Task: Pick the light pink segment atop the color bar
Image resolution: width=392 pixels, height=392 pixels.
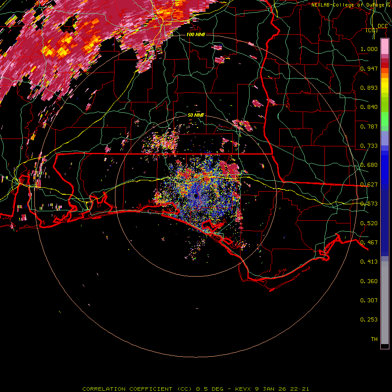Action: tap(385, 47)
